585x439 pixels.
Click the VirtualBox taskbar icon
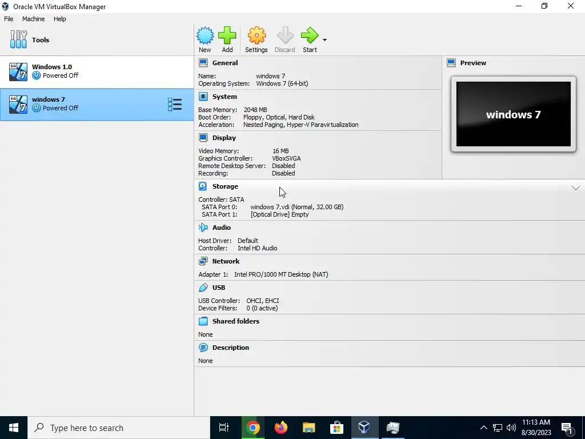point(364,428)
